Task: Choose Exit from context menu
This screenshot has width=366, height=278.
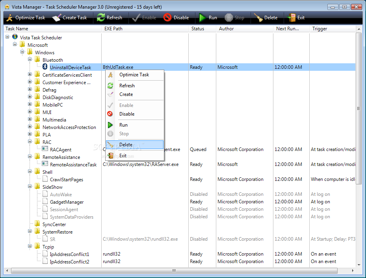Action: click(x=135, y=156)
